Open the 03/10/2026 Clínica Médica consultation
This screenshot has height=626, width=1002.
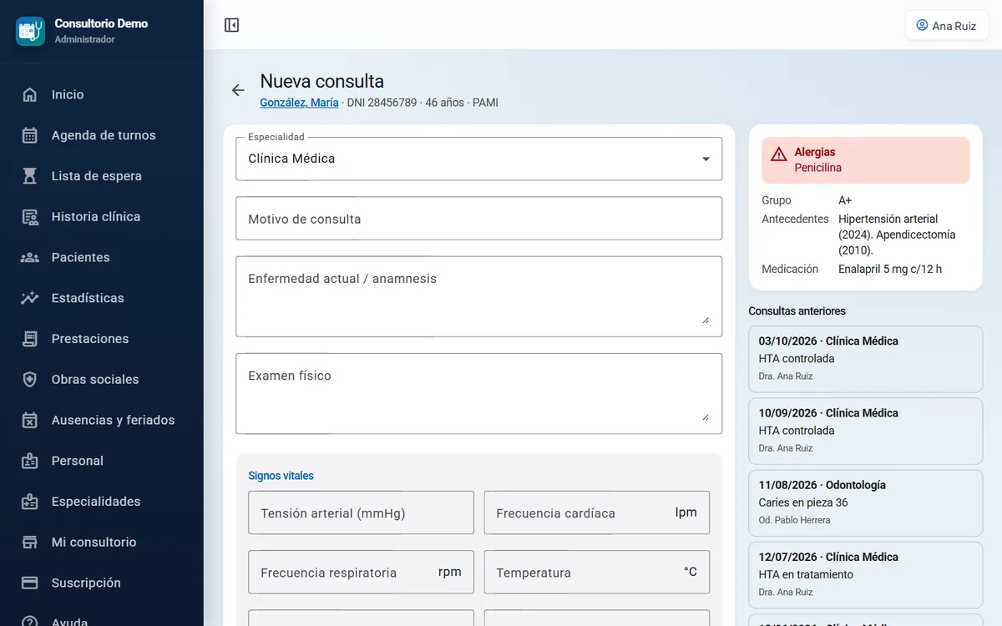click(866, 358)
